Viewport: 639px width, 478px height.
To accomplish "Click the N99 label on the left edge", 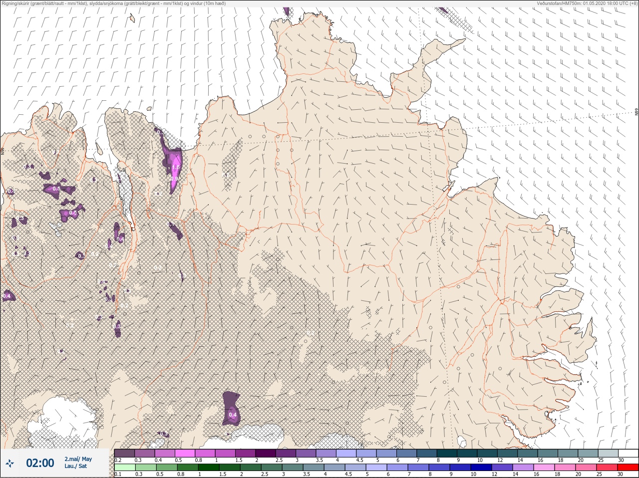I will tap(2, 151).
